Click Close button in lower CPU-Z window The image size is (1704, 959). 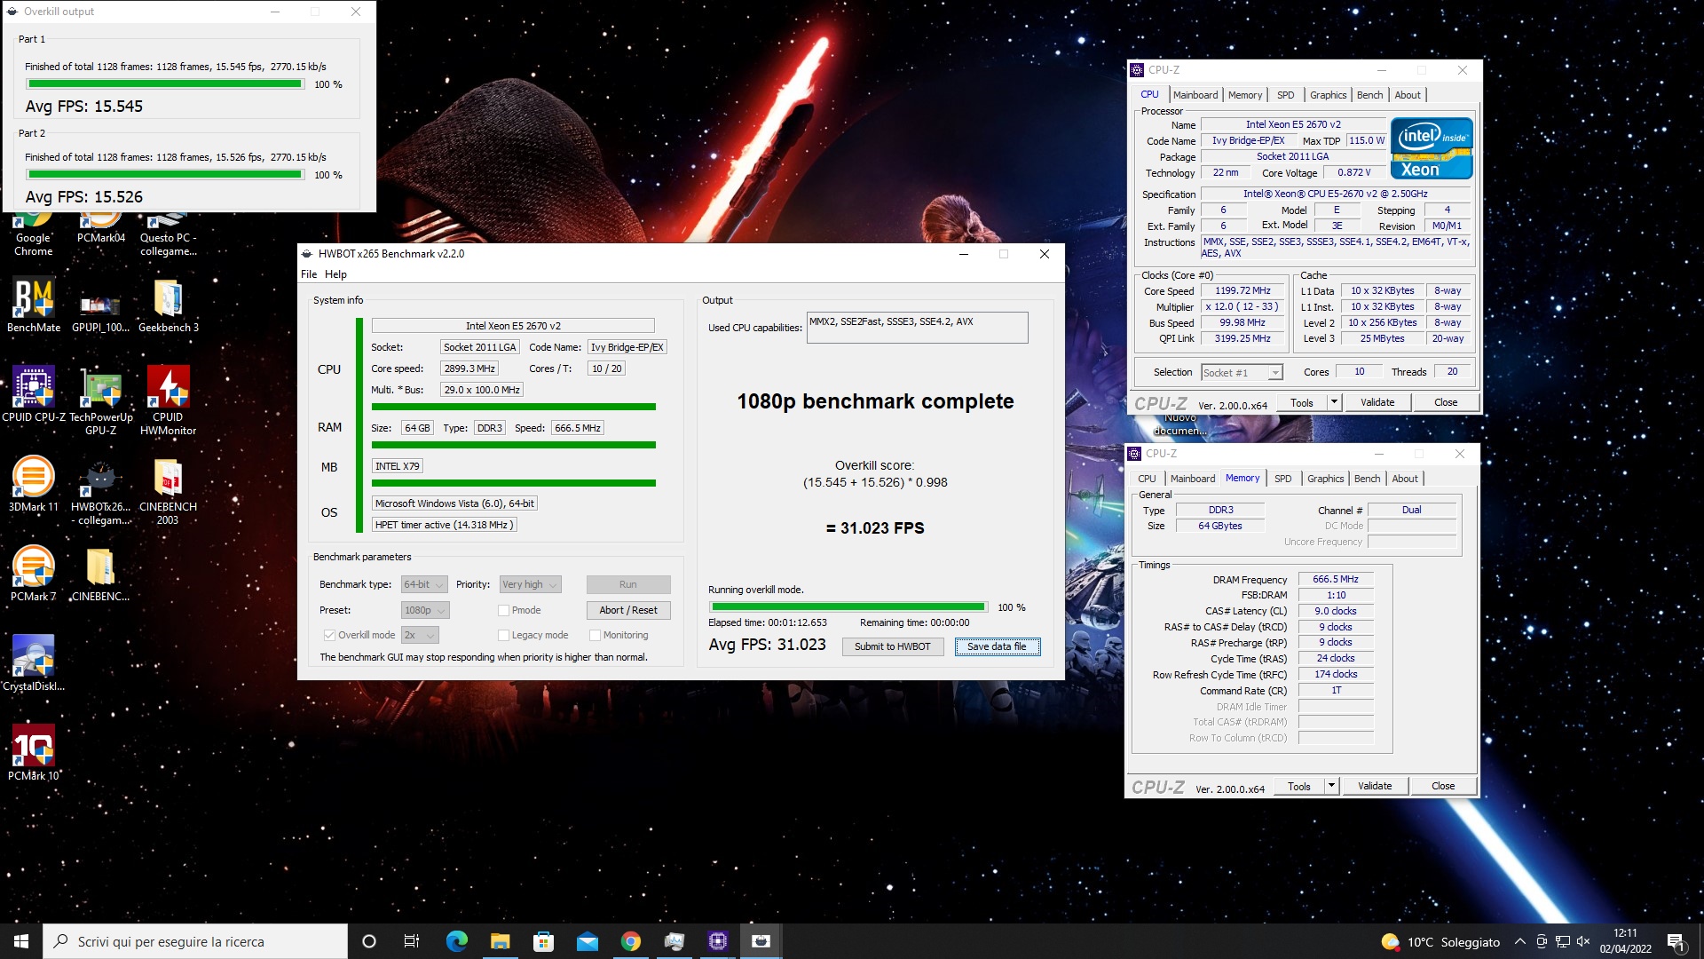coord(1443,786)
